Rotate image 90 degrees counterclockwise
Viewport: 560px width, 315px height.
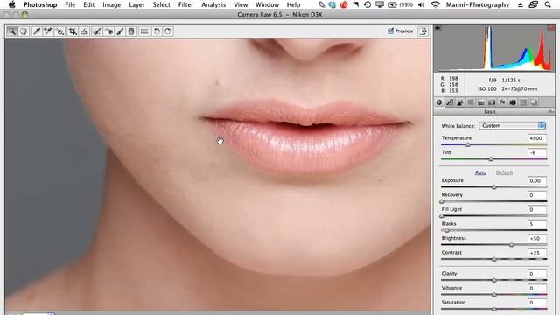pyautogui.click(x=157, y=31)
